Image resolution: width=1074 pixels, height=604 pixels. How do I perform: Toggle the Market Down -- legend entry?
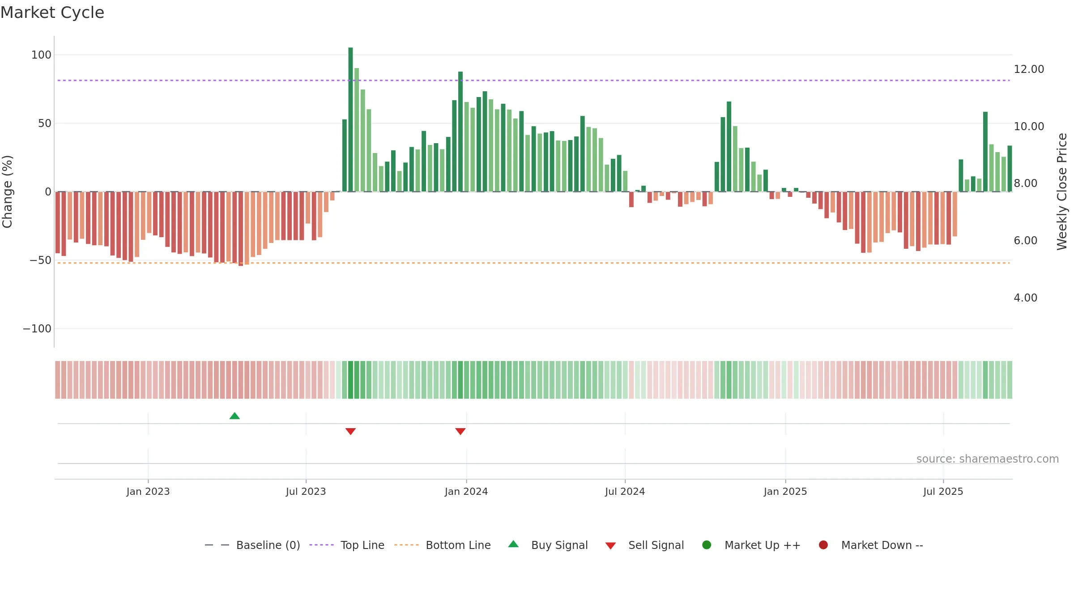(871, 545)
